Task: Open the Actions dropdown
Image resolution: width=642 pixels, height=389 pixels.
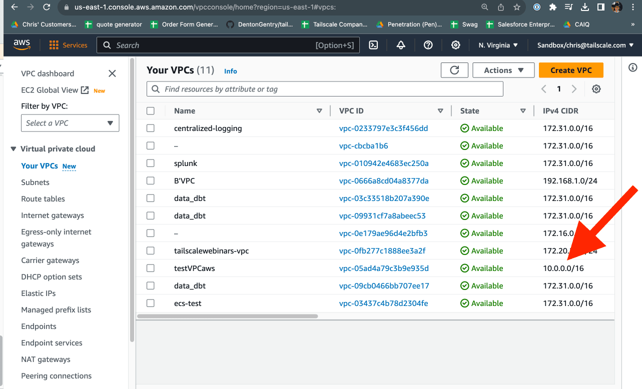Action: pyautogui.click(x=503, y=70)
